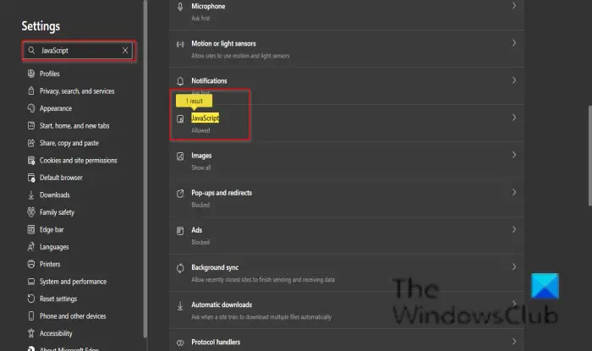
Task: Click the sidebar vertical scrollbar
Action: pyautogui.click(x=145, y=168)
